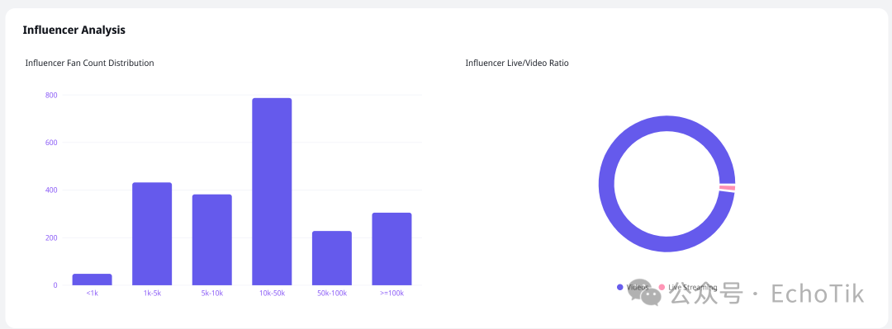Select the tallest 10k-50k bar
The height and width of the screenshot is (329, 892).
(x=272, y=191)
